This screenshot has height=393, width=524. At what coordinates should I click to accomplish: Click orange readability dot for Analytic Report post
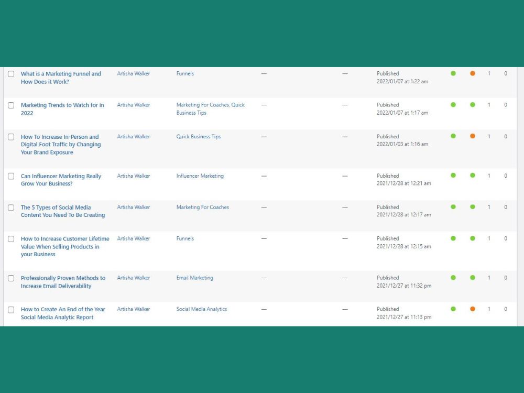coord(473,309)
